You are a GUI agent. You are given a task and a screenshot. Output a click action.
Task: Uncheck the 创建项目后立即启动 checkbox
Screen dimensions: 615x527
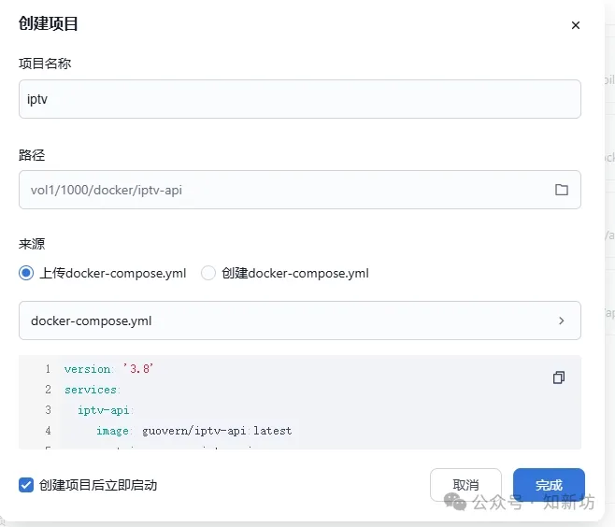pyautogui.click(x=26, y=485)
